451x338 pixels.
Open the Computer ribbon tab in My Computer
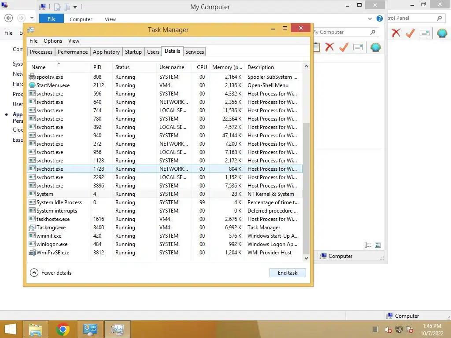pos(81,19)
